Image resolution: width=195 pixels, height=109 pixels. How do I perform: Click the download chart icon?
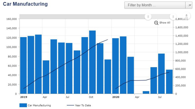187,16
